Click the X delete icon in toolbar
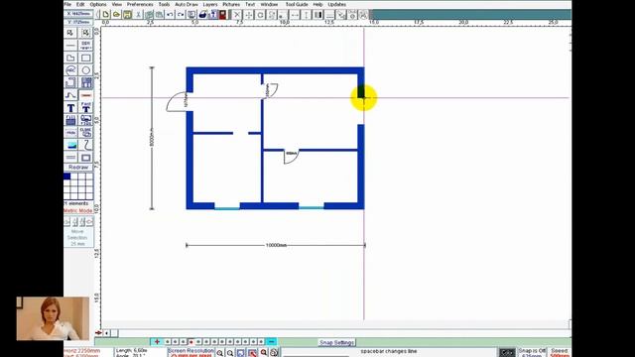 click(x=237, y=15)
